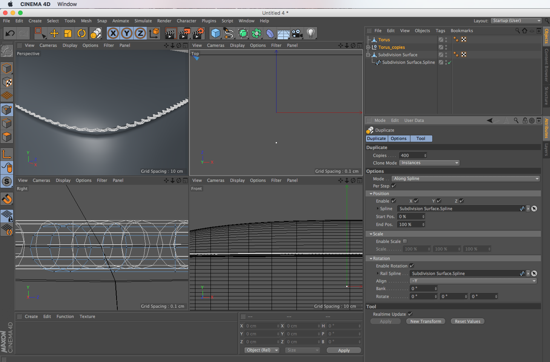Add a Cube primitive object
This screenshot has width=550, height=362.
[215, 33]
